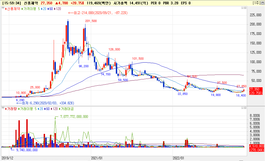Viewport: 265px width, 161px height.
Task: Click the 101,500 peak label
Action: [138, 59]
